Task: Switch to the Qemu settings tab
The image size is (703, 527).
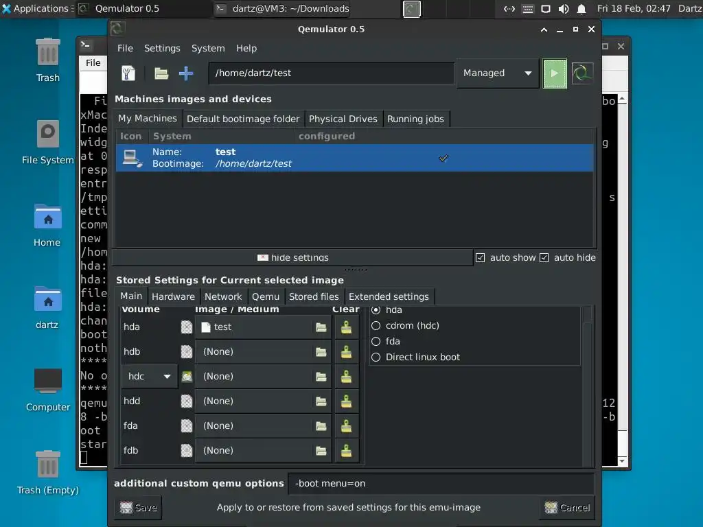Action: click(x=266, y=296)
